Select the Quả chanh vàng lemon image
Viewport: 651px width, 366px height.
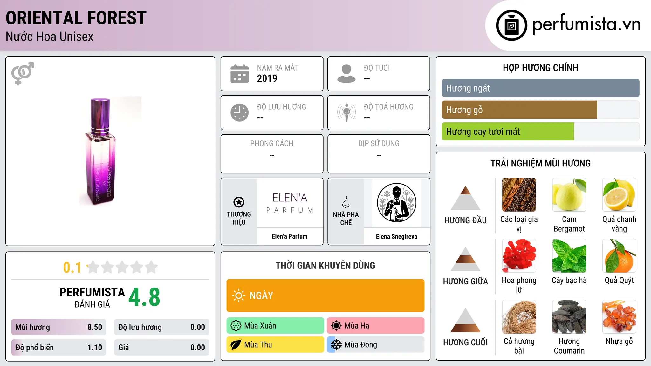click(619, 195)
